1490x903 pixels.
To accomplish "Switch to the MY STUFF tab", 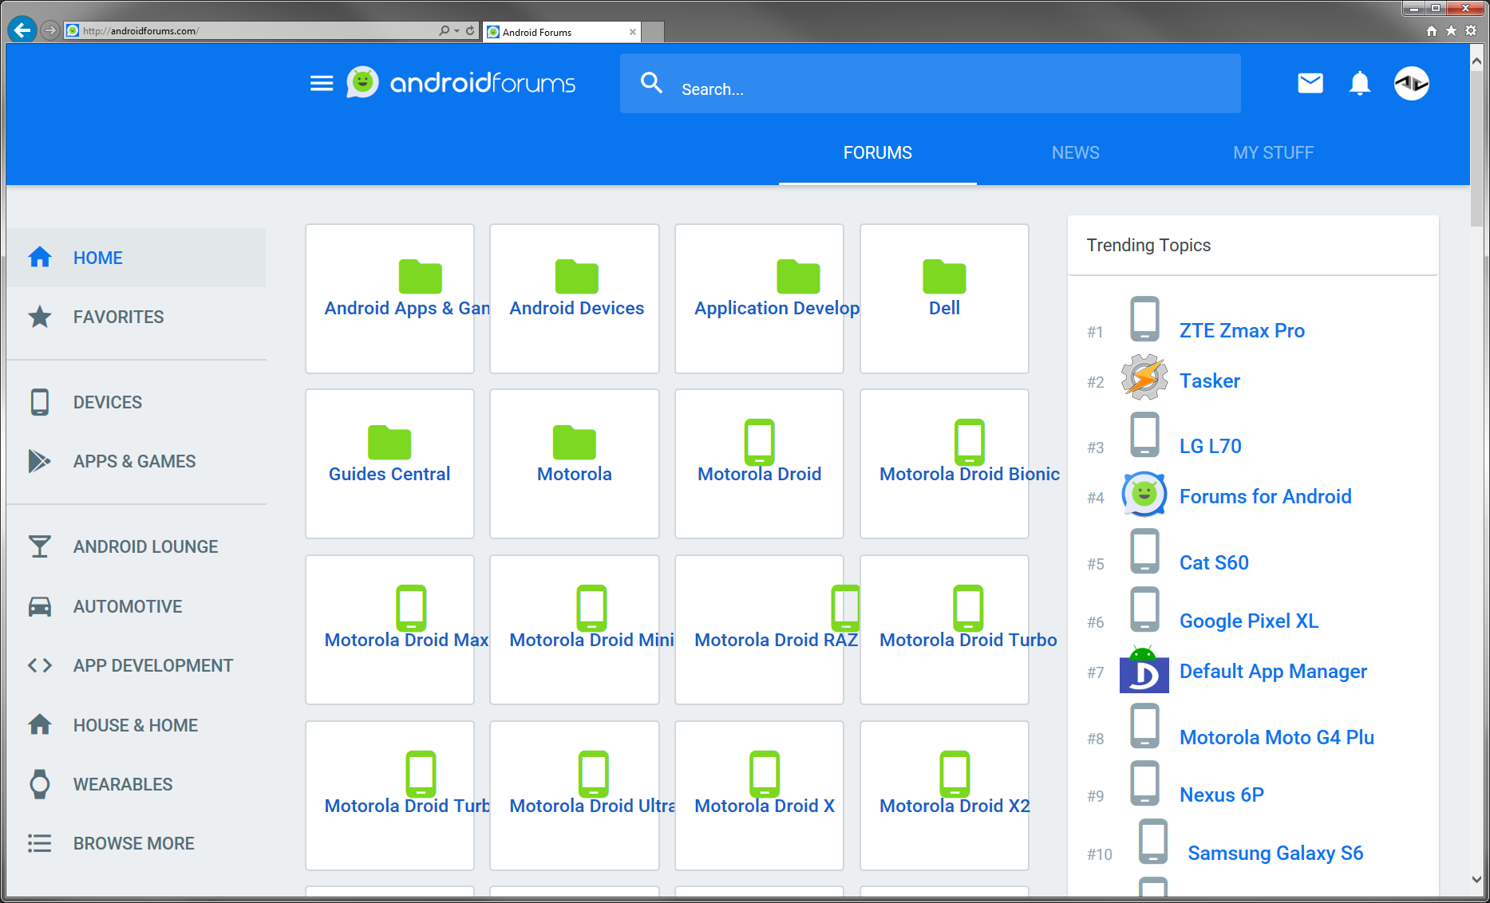I will pos(1273,152).
